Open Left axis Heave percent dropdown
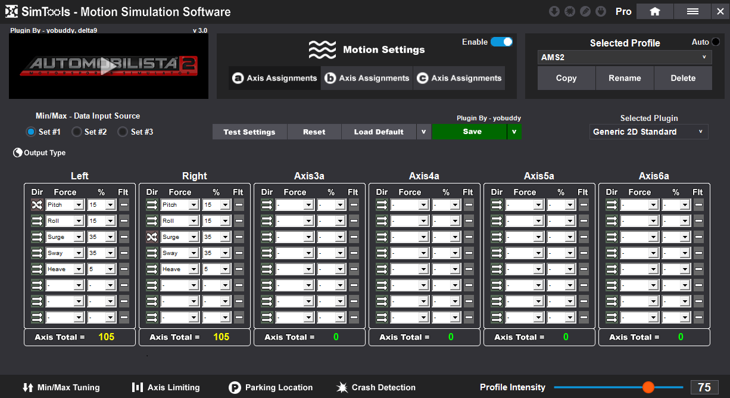Viewport: 730px width, 398px height. [x=101, y=269]
